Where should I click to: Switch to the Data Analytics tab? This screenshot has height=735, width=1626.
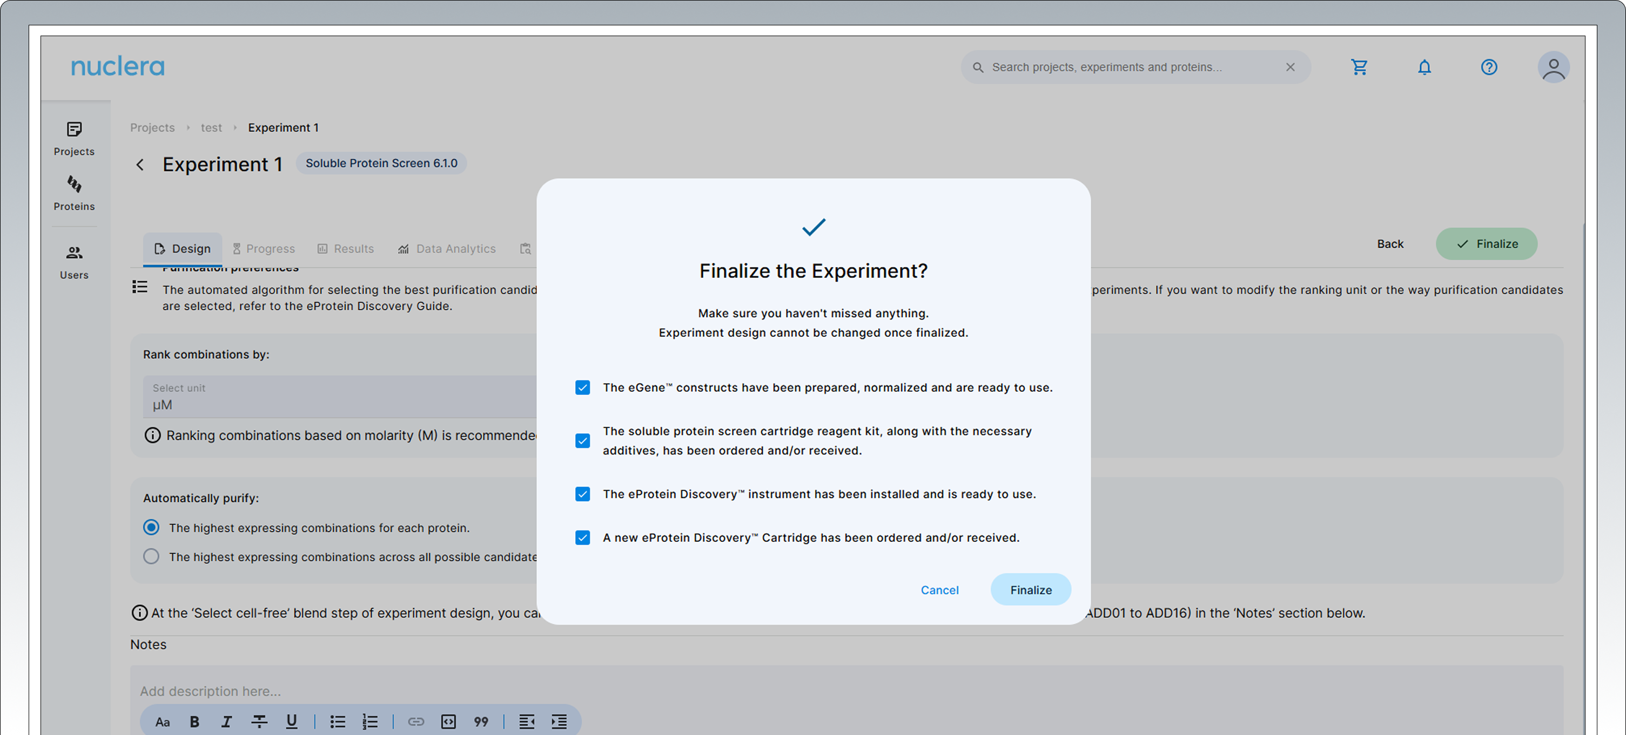pyautogui.click(x=447, y=248)
